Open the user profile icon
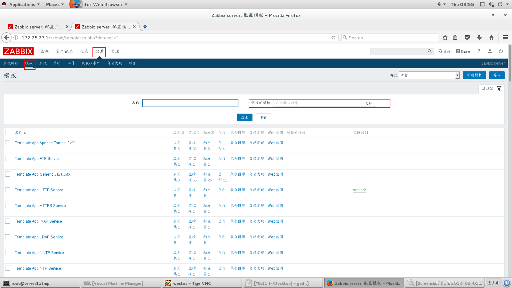The width and height of the screenshot is (512, 288). coord(490,51)
